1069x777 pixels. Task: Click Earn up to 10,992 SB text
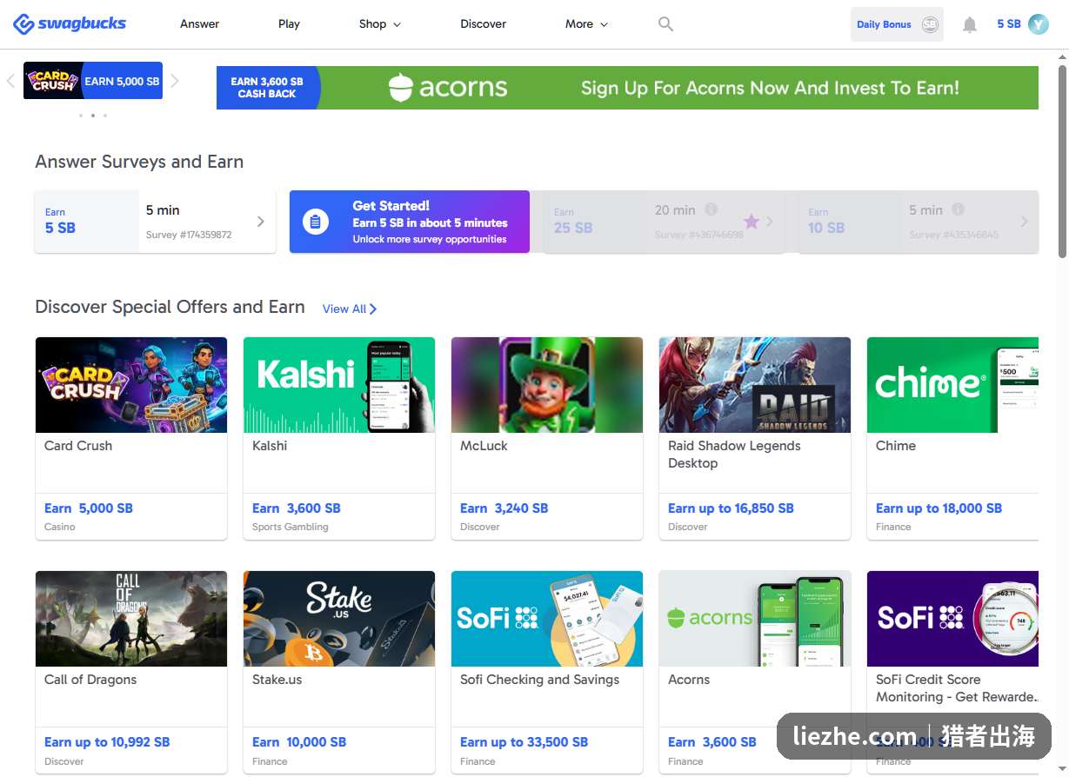click(107, 742)
